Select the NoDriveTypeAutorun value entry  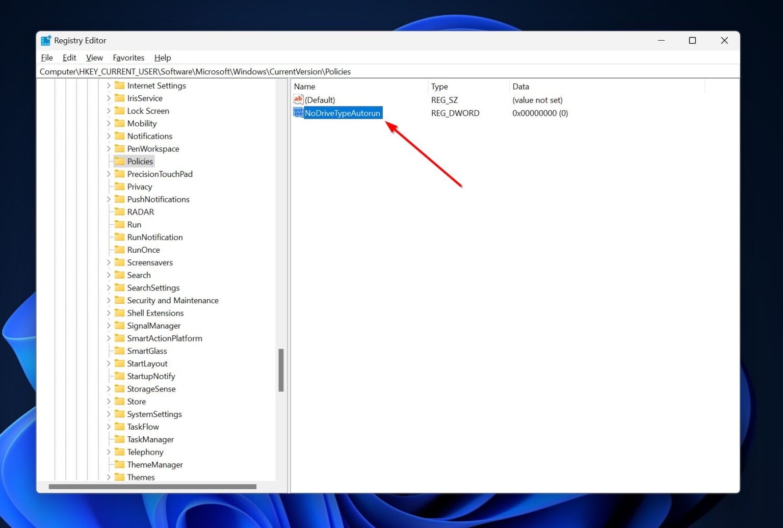click(x=342, y=113)
